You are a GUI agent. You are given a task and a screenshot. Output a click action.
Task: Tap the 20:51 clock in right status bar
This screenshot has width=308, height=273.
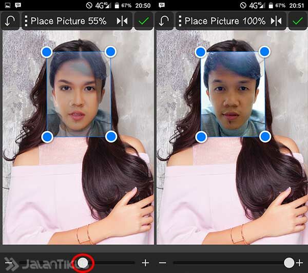(297, 6)
